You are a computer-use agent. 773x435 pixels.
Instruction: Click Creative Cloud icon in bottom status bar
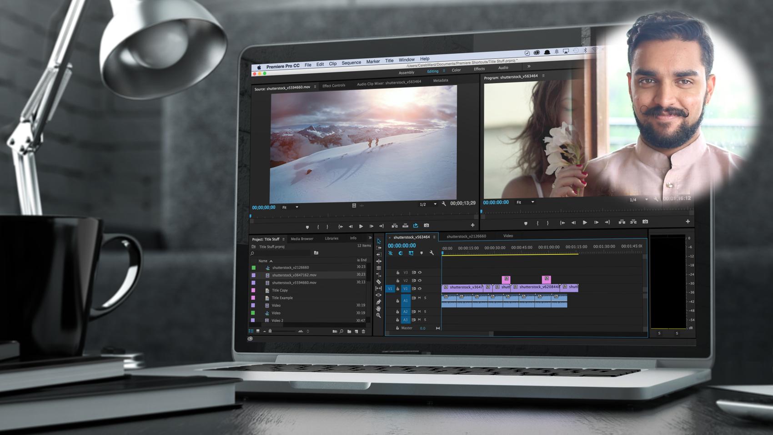pyautogui.click(x=250, y=339)
